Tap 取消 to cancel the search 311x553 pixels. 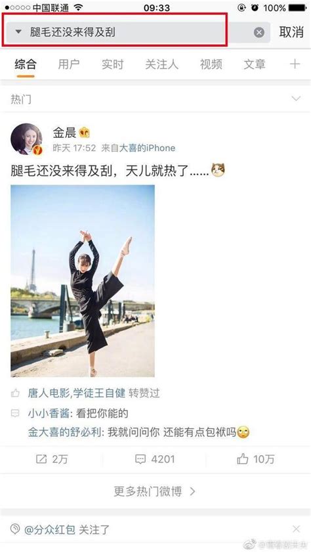291,32
